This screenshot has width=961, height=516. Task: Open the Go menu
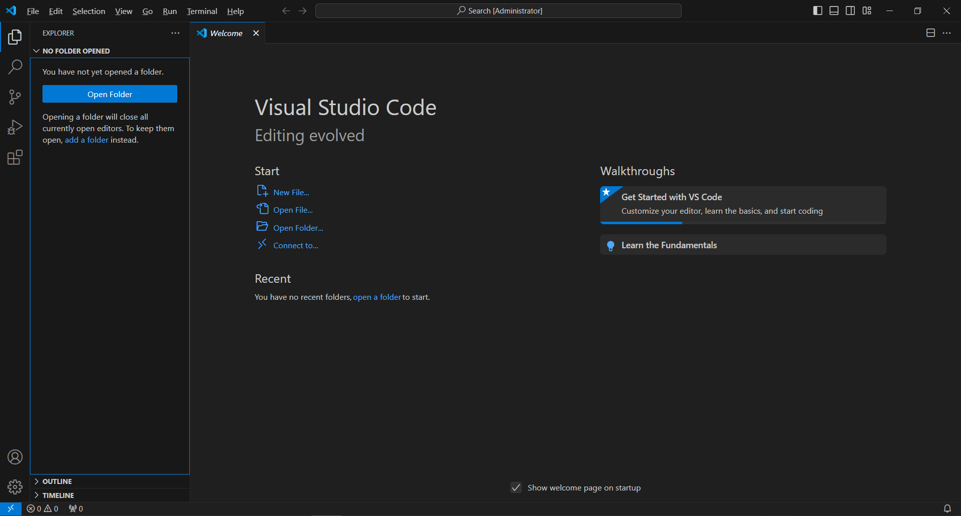pyautogui.click(x=147, y=11)
